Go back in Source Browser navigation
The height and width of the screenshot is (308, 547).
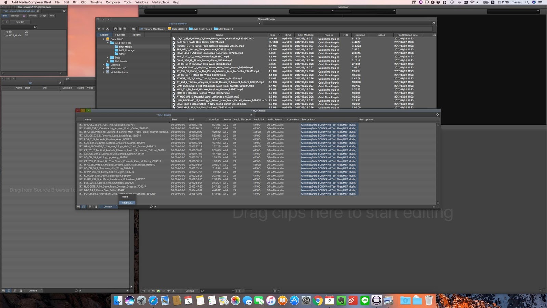point(99,29)
